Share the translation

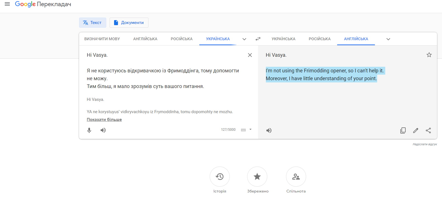428,130
